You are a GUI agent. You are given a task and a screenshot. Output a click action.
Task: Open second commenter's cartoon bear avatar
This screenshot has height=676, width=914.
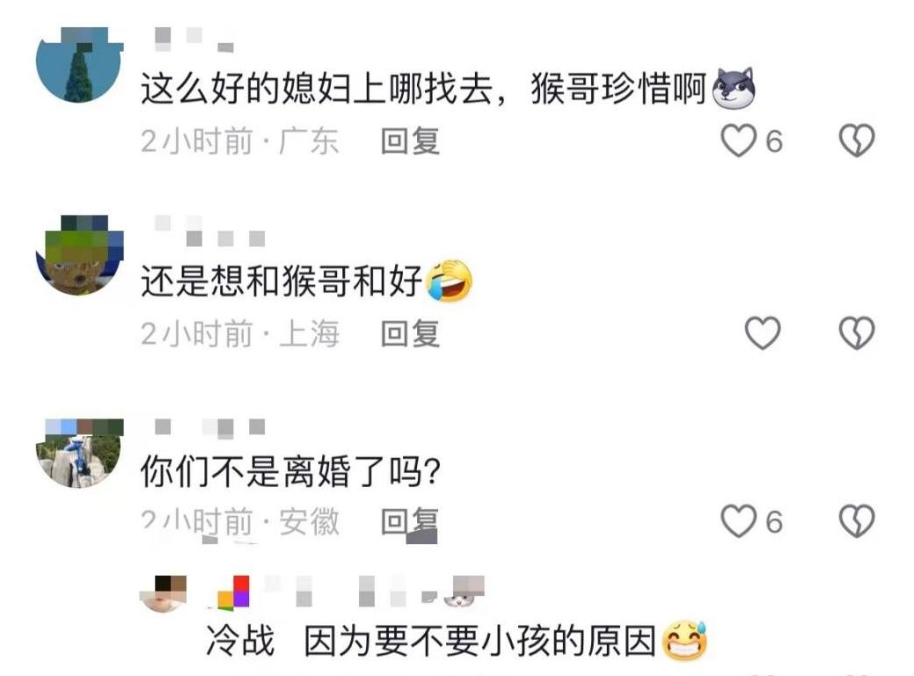[x=79, y=255]
